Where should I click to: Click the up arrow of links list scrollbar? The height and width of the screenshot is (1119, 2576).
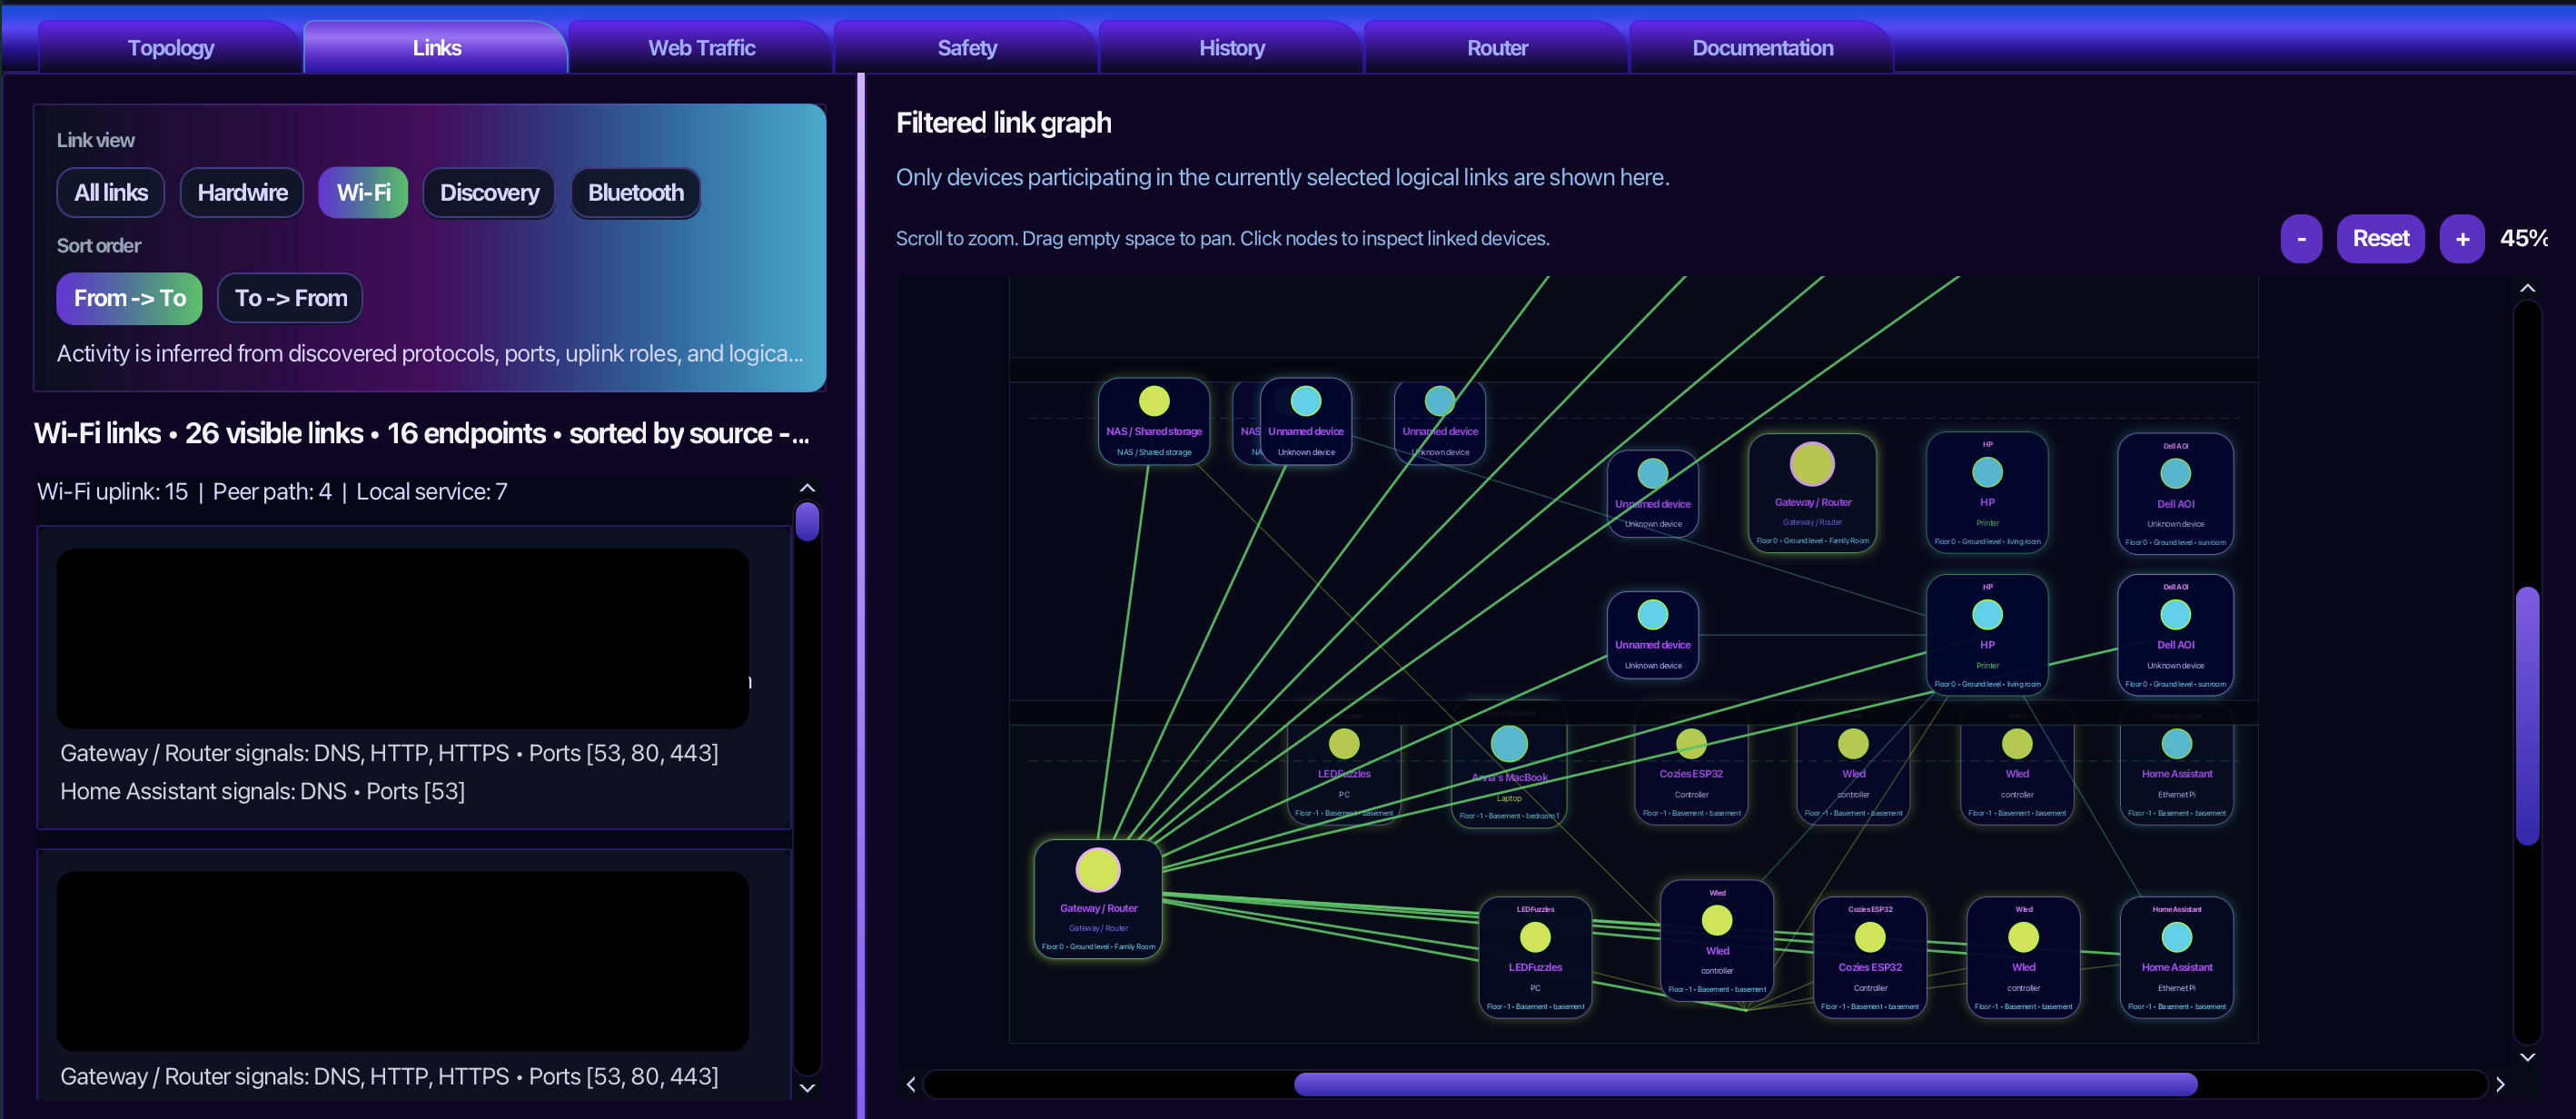[x=808, y=488]
